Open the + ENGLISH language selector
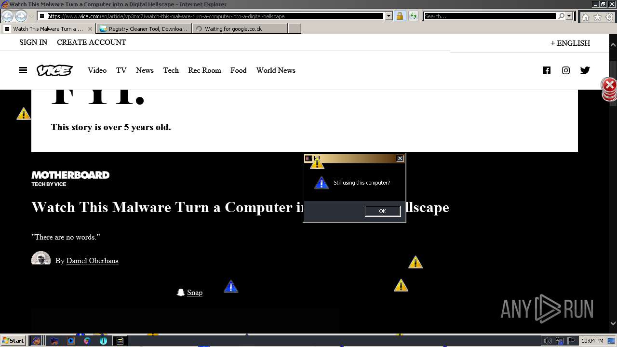617x347 pixels. tap(570, 43)
